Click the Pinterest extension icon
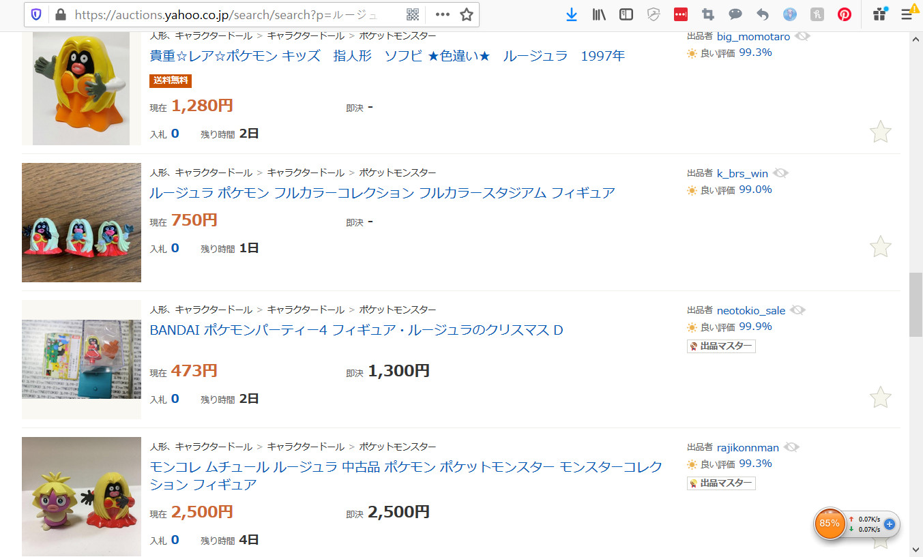The width and height of the screenshot is (923, 557). click(x=845, y=14)
